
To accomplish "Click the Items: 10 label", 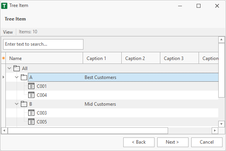I will (28, 32).
